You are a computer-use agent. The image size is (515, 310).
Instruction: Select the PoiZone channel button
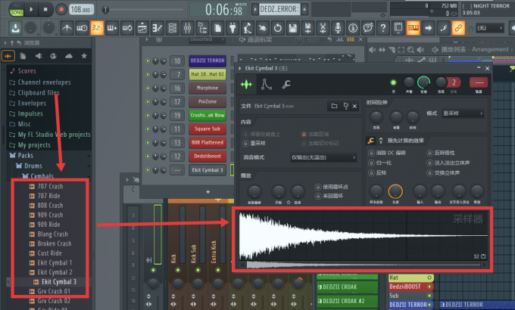[208, 101]
